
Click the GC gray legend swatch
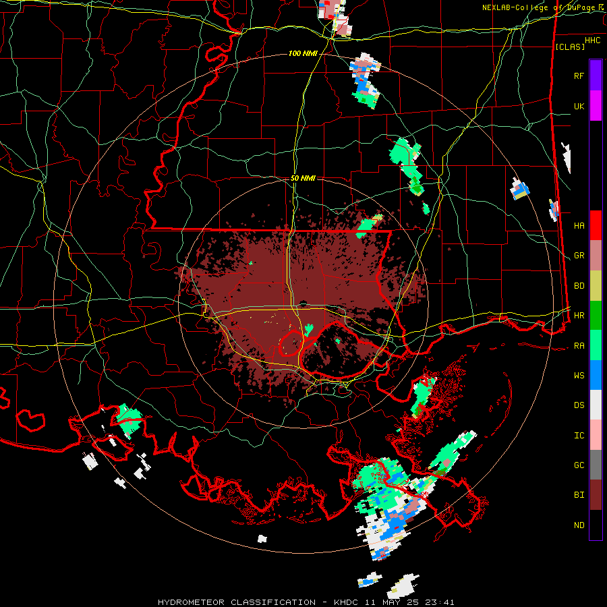tap(596, 465)
